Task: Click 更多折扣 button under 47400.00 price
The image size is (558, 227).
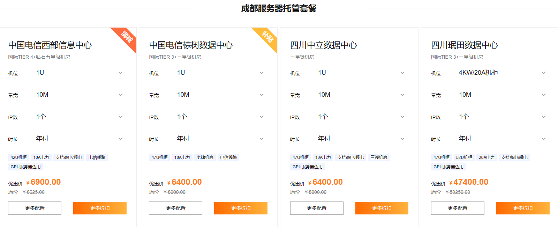Action: [x=523, y=208]
